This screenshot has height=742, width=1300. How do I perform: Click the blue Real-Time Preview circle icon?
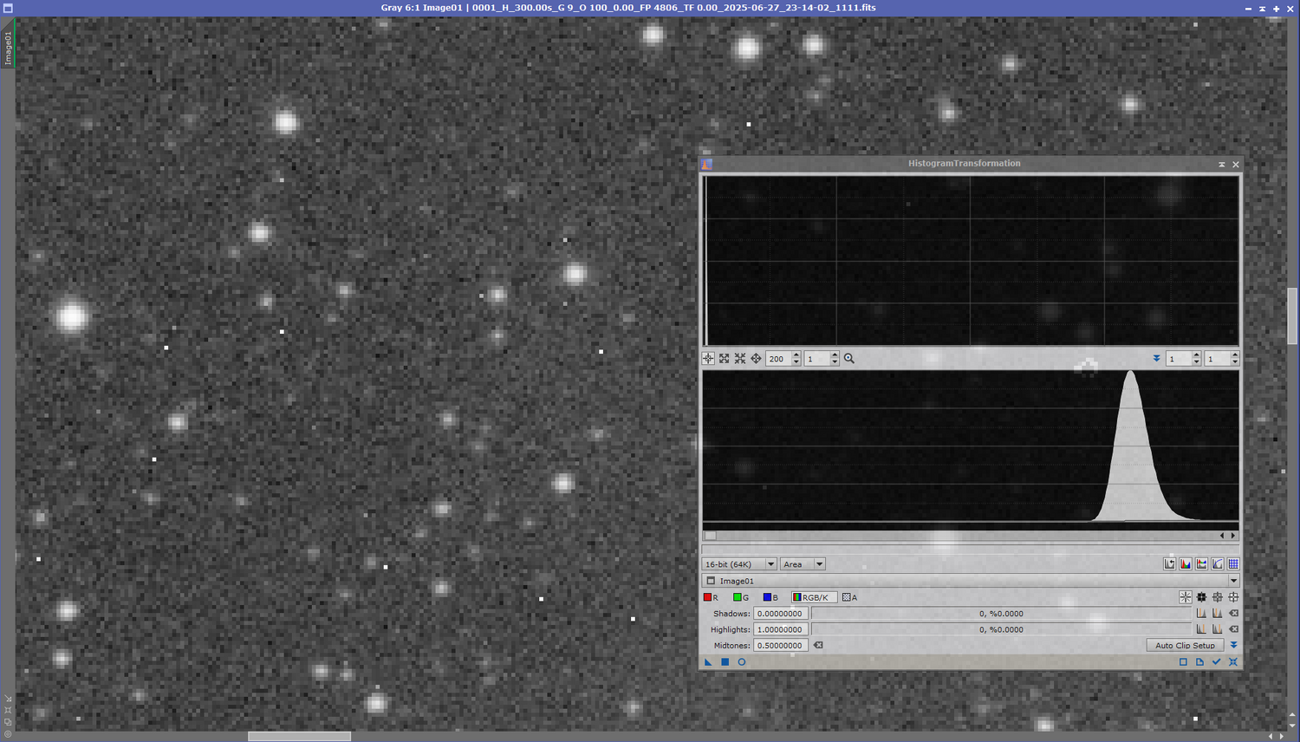742,662
